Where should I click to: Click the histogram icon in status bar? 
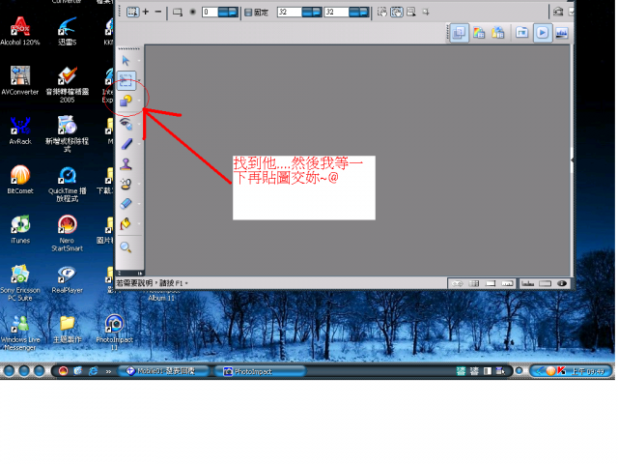[528, 283]
